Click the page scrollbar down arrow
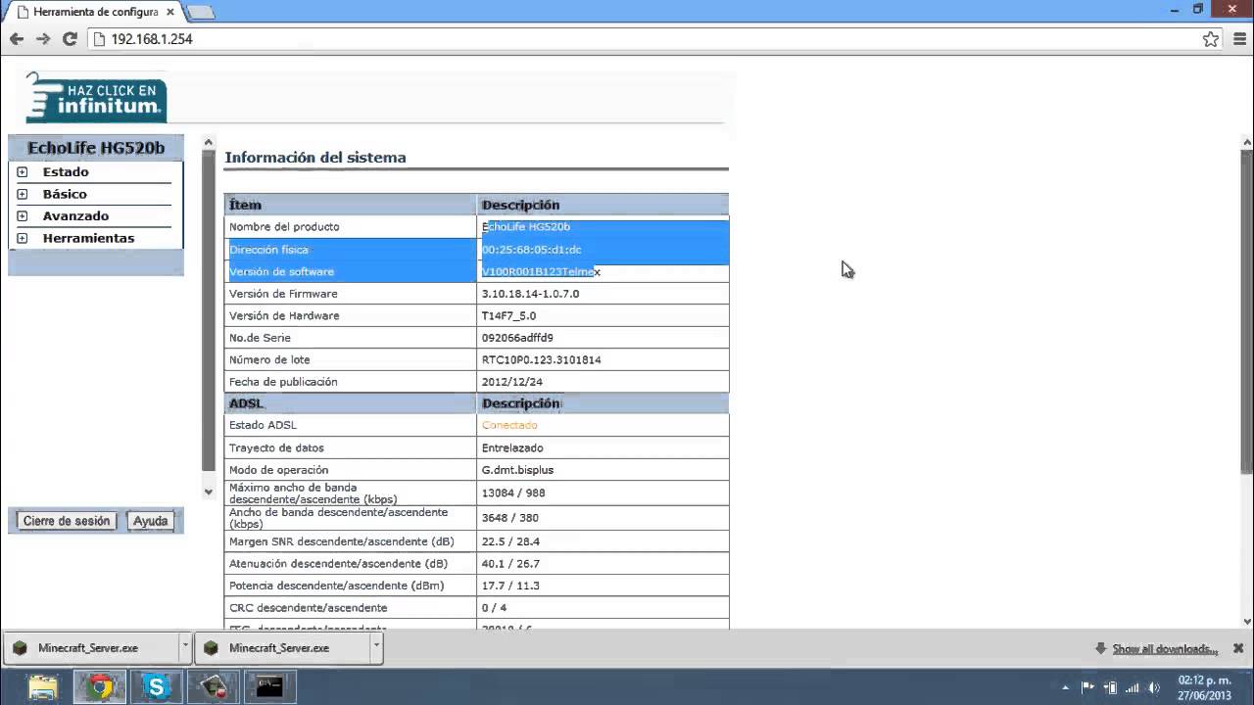 [x=1246, y=621]
